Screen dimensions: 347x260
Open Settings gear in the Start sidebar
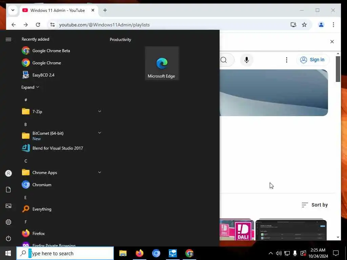pos(8,222)
